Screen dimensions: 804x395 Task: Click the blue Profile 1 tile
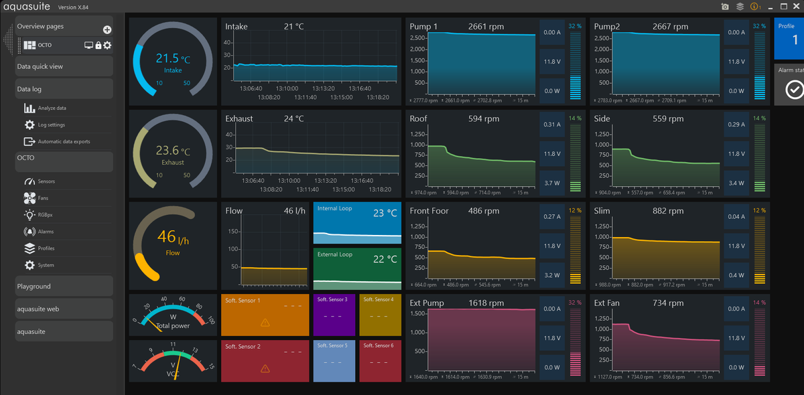click(789, 38)
